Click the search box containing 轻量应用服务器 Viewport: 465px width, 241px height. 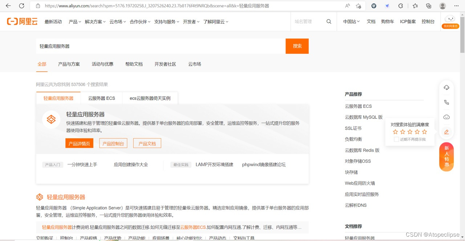161,46
